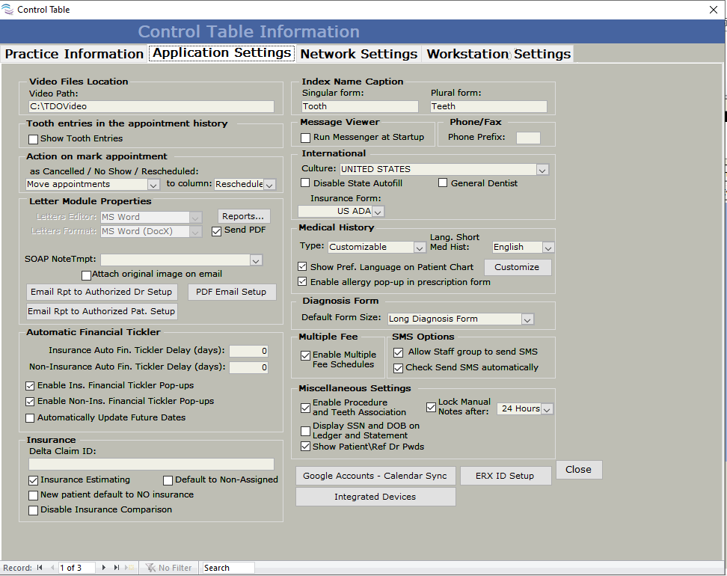The height and width of the screenshot is (576, 727).
Task: Open the Lock Manual Notes hours dropdown
Action: click(x=547, y=409)
